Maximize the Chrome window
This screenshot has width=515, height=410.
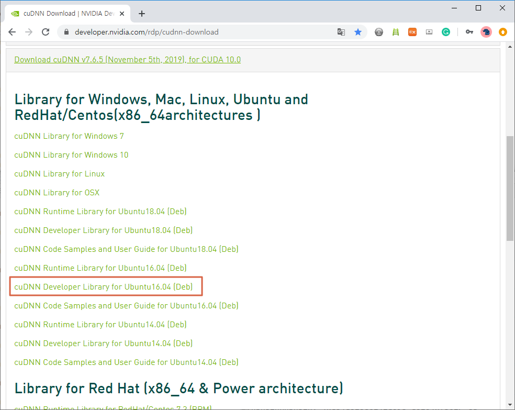(478, 8)
